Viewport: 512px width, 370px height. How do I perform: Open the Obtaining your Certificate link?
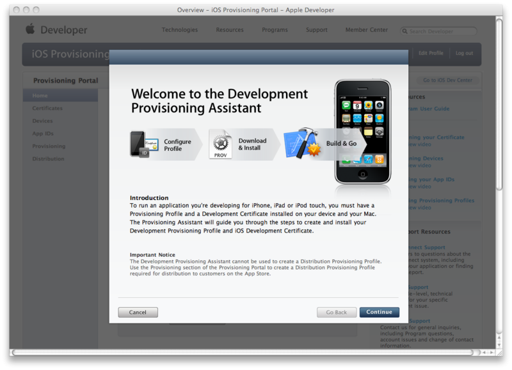tap(436, 137)
